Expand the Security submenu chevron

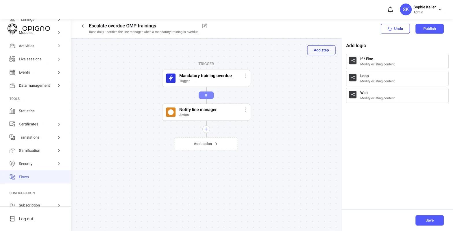pos(59,164)
